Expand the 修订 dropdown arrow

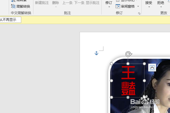[109, 7]
